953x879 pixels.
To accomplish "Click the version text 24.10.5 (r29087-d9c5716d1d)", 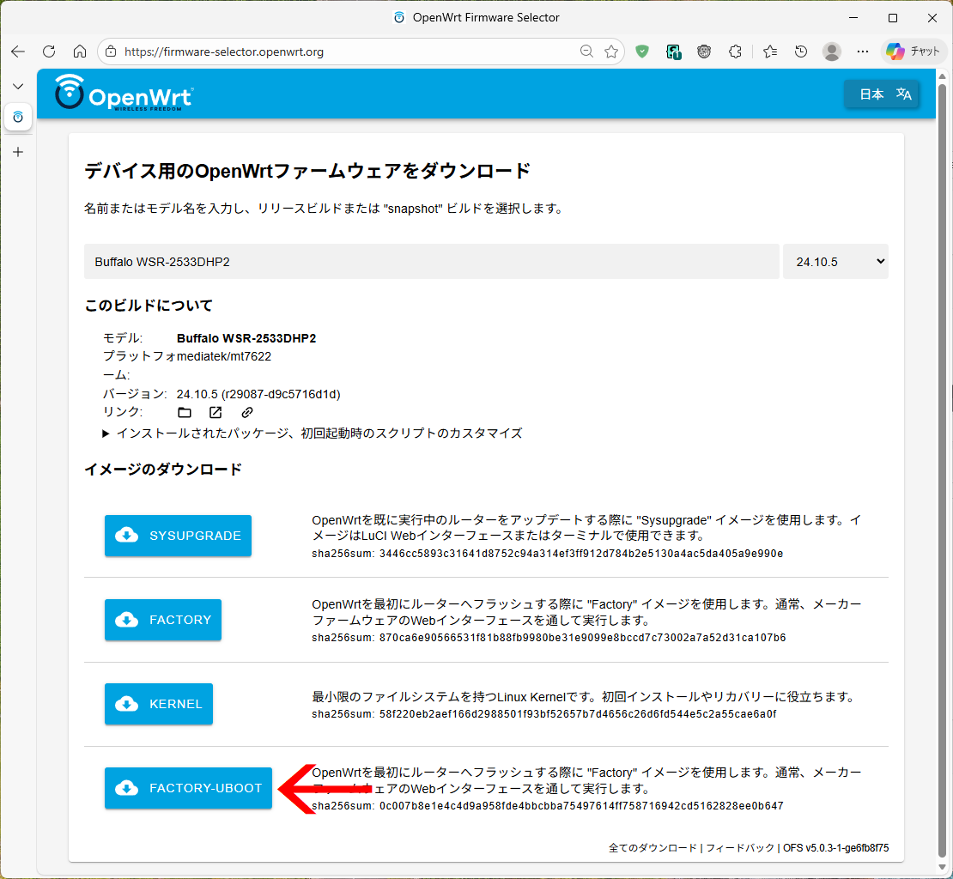I will [258, 394].
